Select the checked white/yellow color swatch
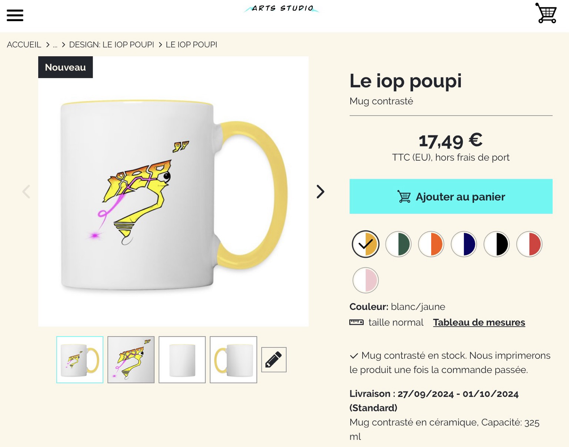The width and height of the screenshot is (569, 447). (366, 244)
